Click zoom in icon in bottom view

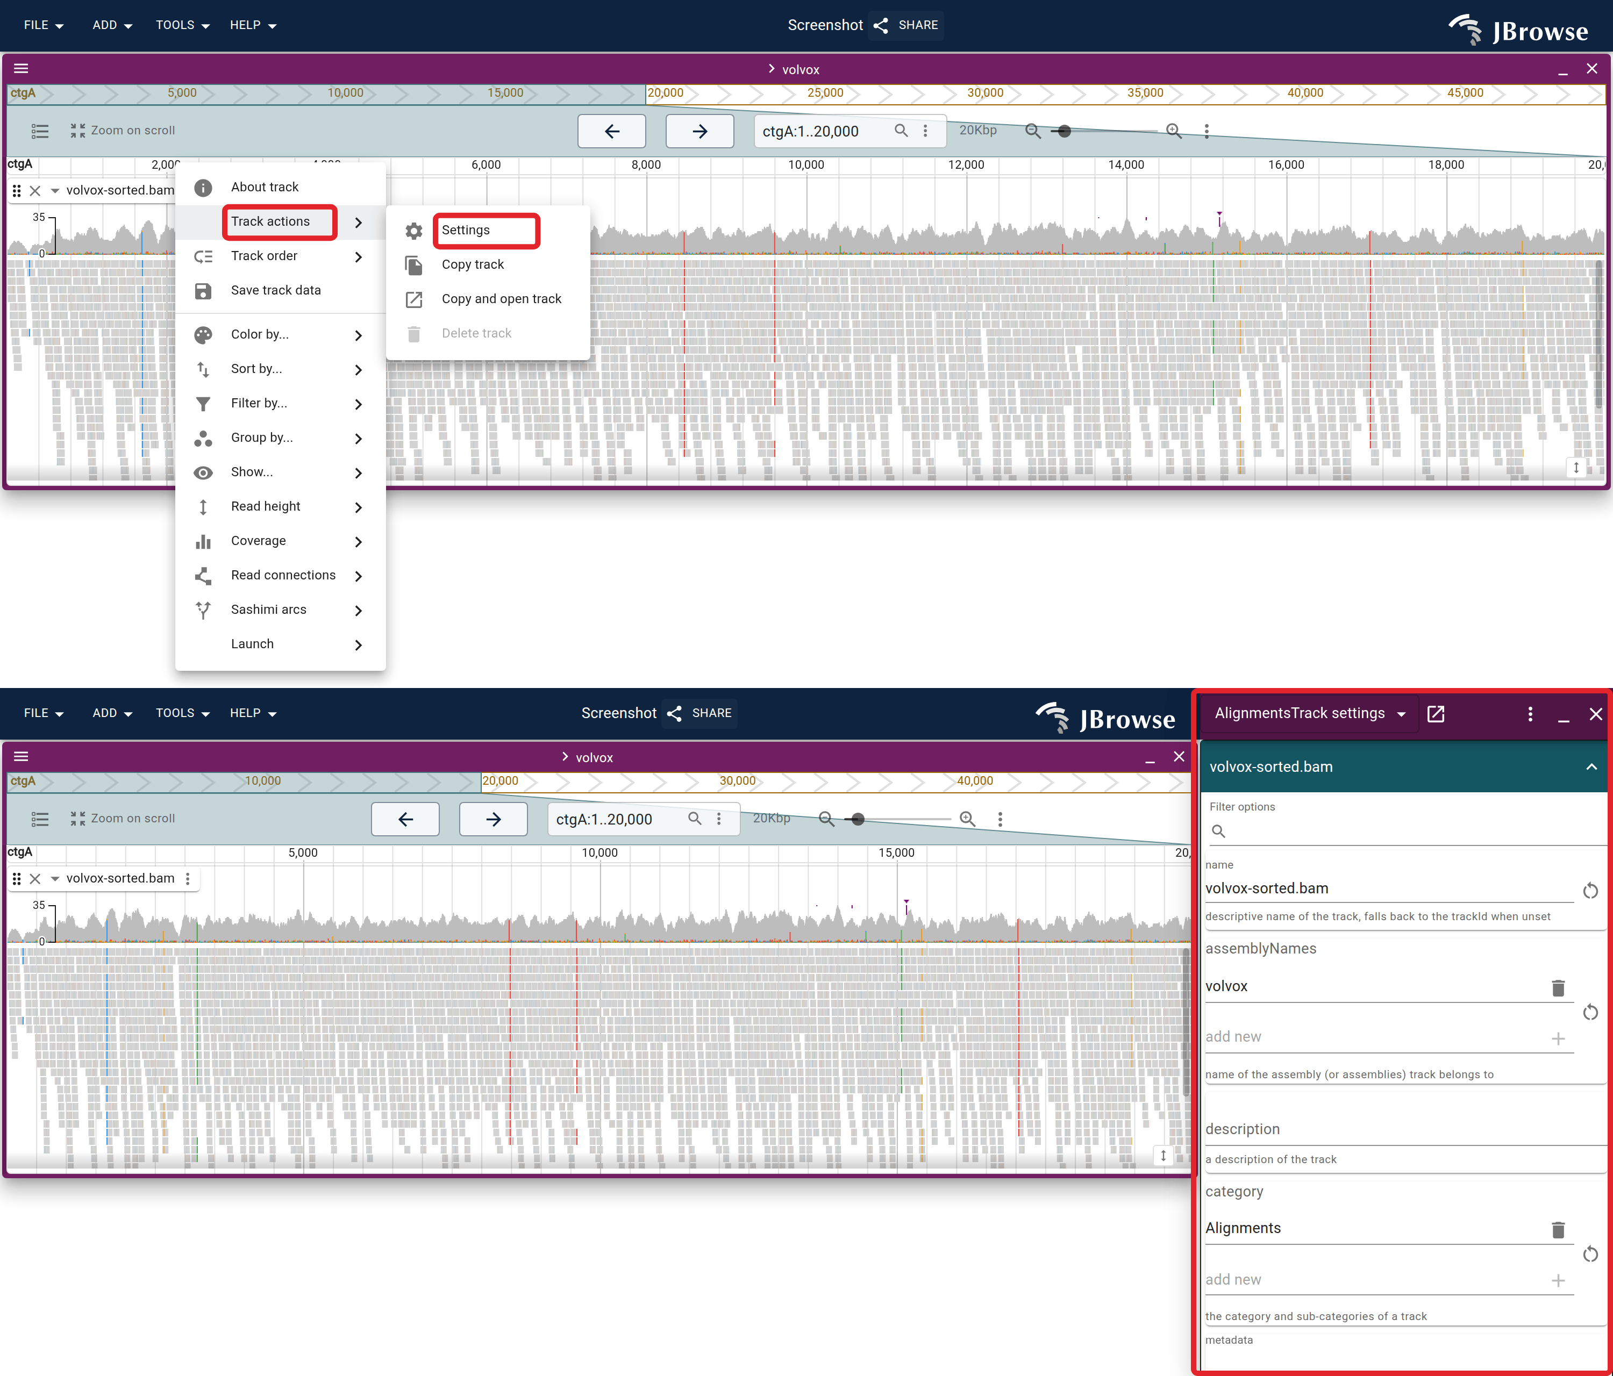click(968, 819)
